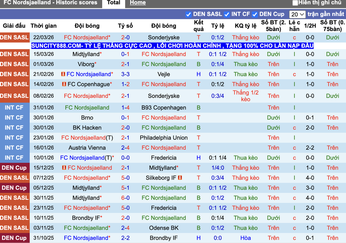This screenshot has height=243, width=346.
Task: Click red card icon beside FC Nordsjaelland on 15/12/25
Action: [x=64, y=168]
